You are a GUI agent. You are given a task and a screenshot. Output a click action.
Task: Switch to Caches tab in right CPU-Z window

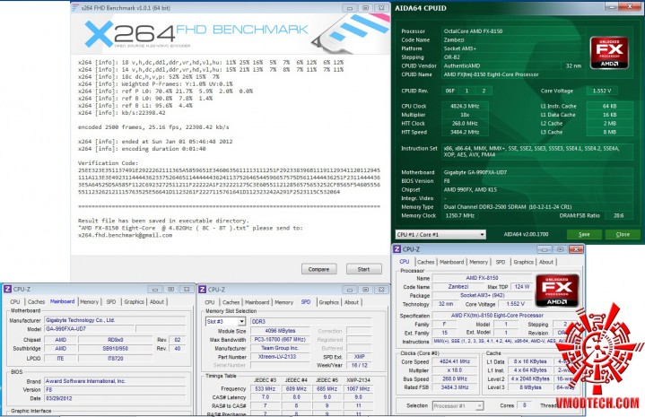[425, 262]
